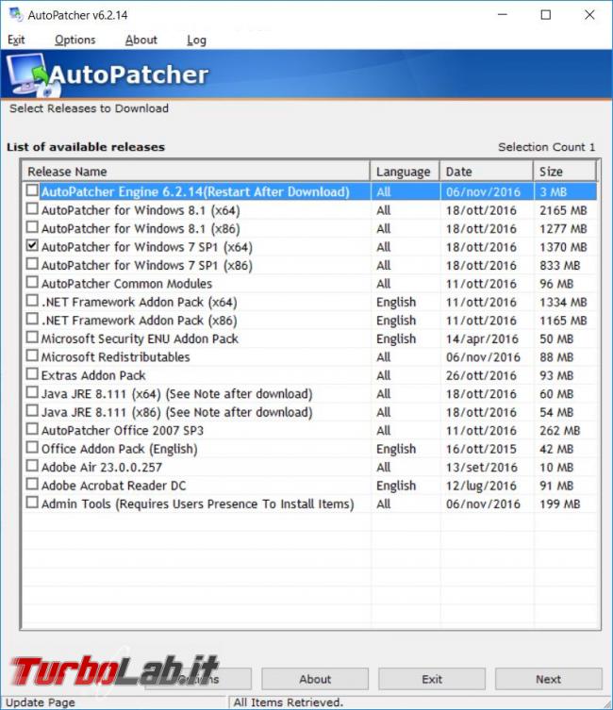Check Adobe Air 23.0.0.257 checkbox
Screen dimensions: 613x710
point(32,466)
